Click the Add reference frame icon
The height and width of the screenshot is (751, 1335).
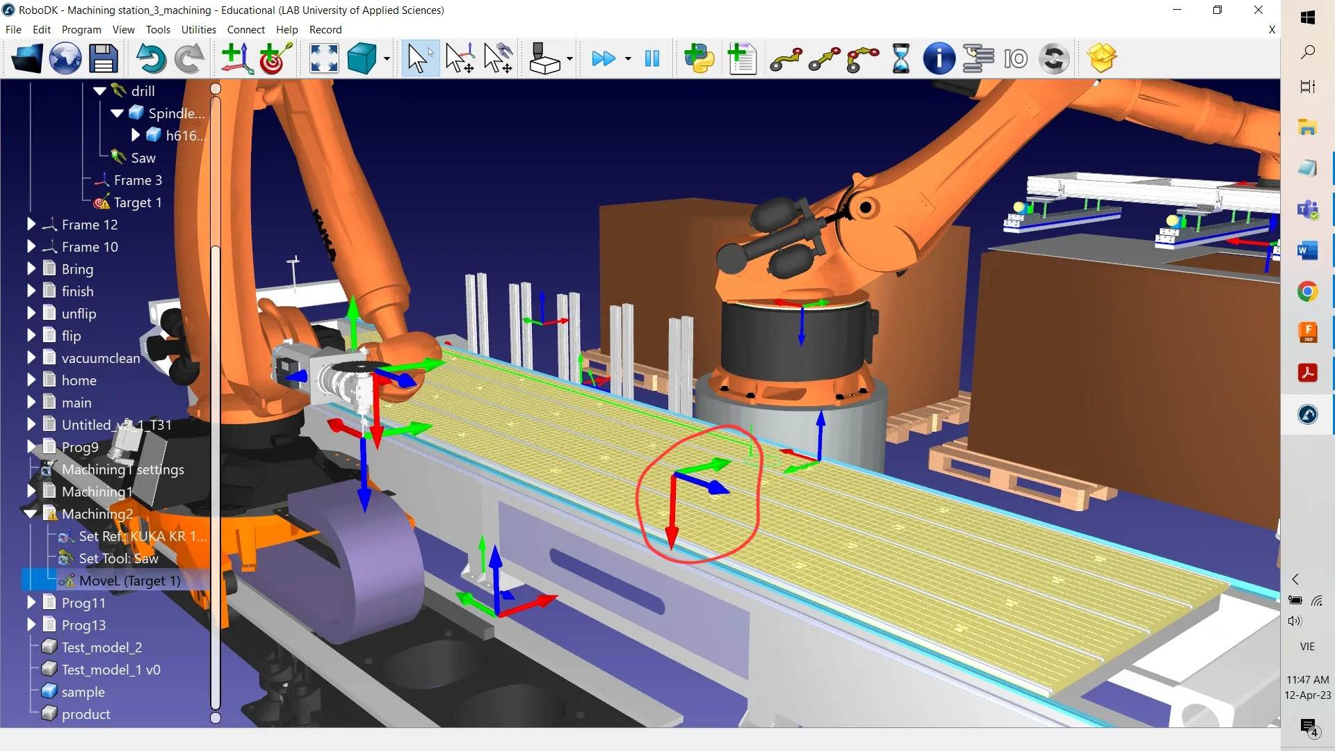[x=236, y=58]
